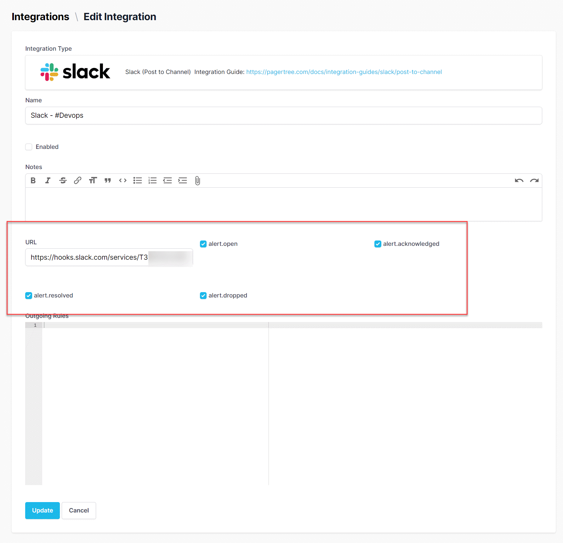This screenshot has width=563, height=543.
Task: Click the Name input field
Action: point(283,116)
